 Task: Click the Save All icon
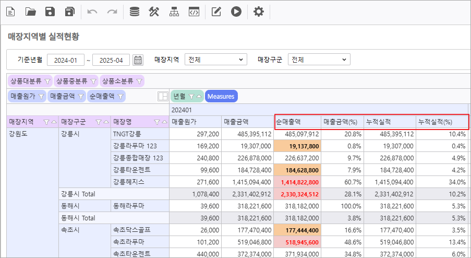click(x=70, y=11)
